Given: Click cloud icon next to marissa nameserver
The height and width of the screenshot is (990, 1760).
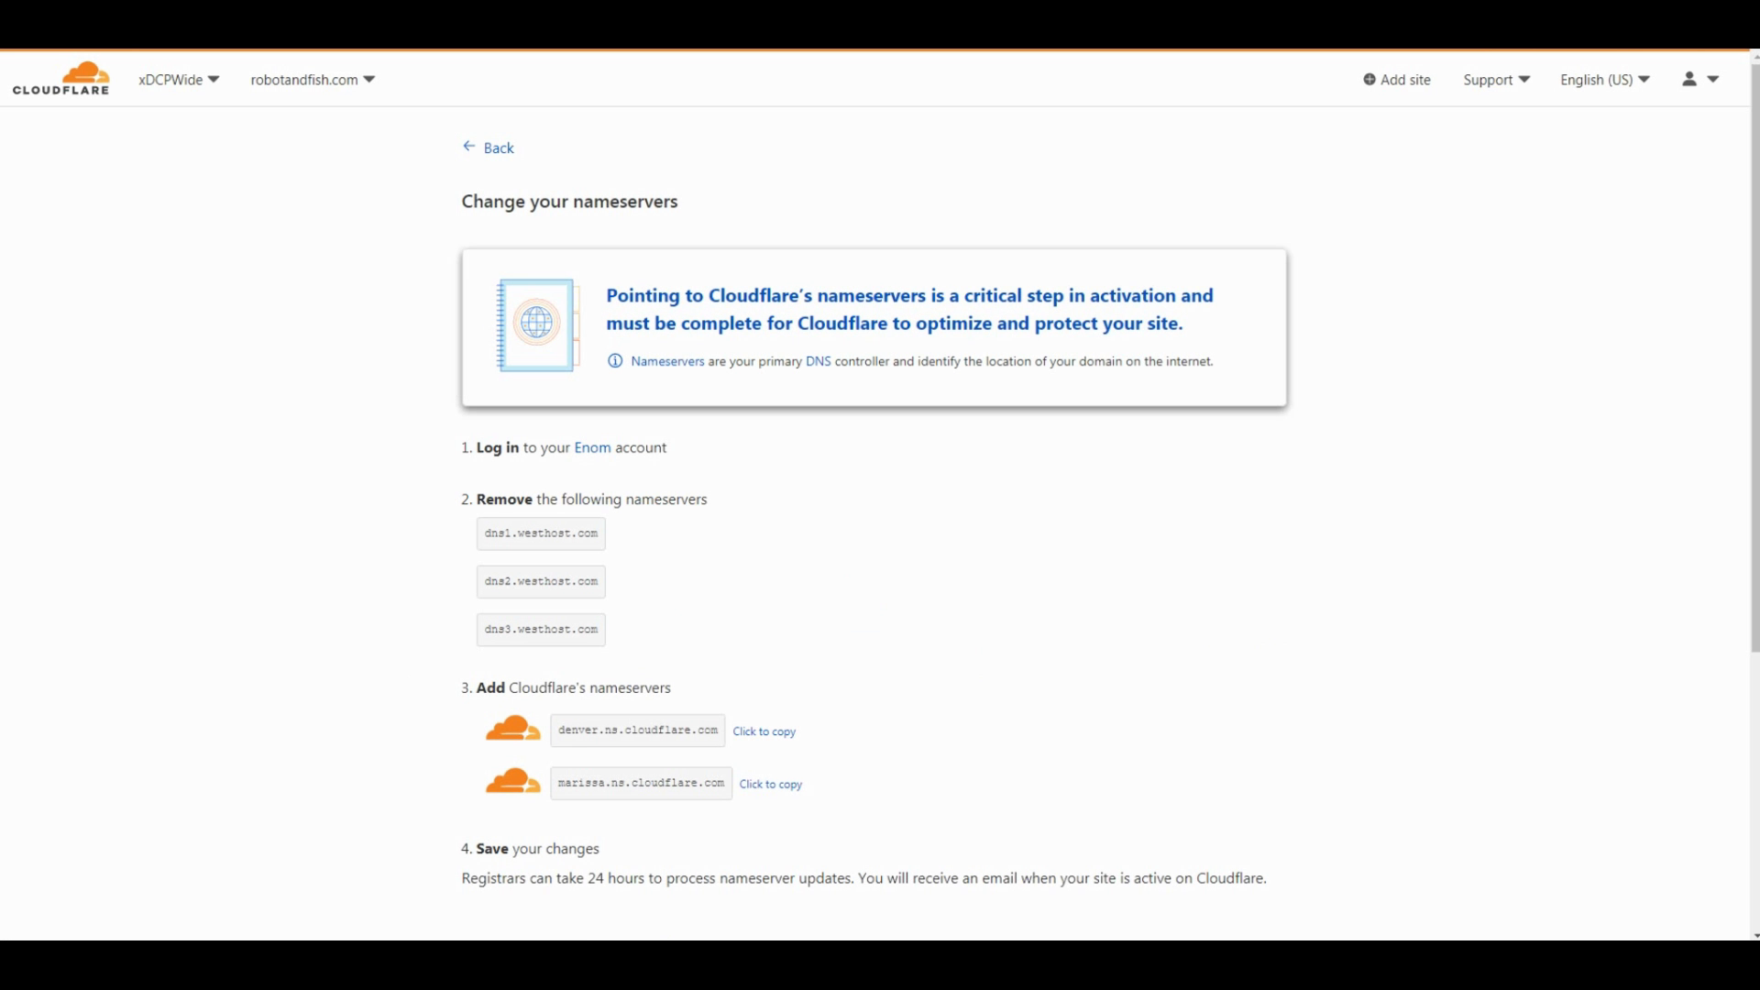Looking at the screenshot, I should coord(512,782).
